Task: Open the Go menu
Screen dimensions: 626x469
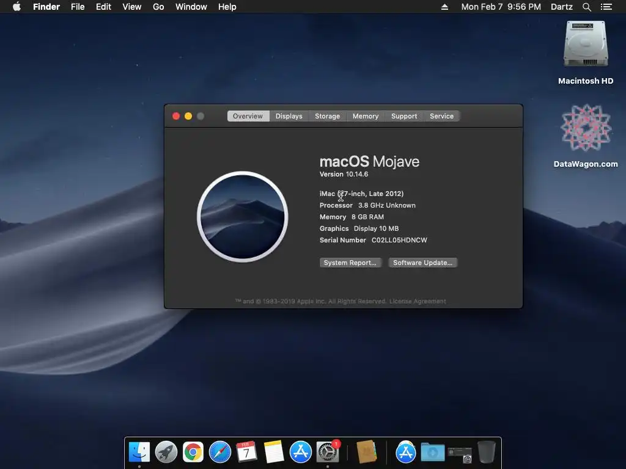Action: point(158,7)
